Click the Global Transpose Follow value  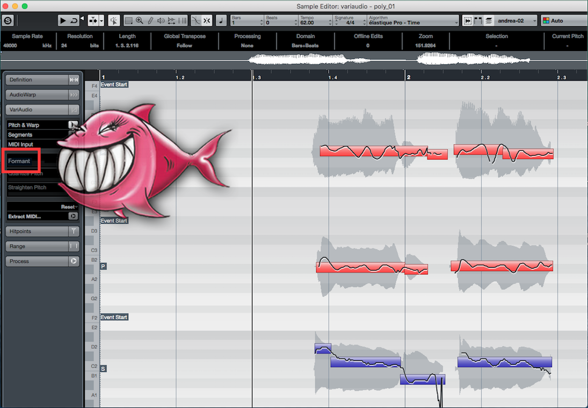(x=185, y=46)
